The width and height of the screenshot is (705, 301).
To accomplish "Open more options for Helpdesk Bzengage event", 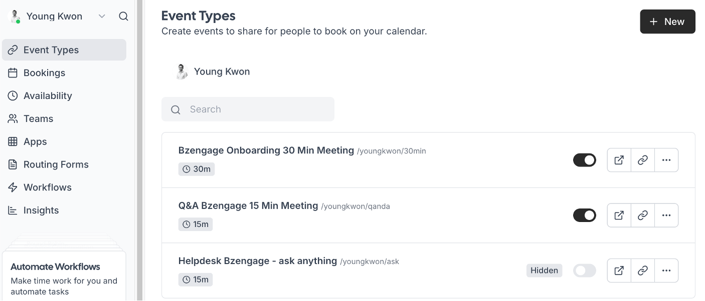I will 666,270.
